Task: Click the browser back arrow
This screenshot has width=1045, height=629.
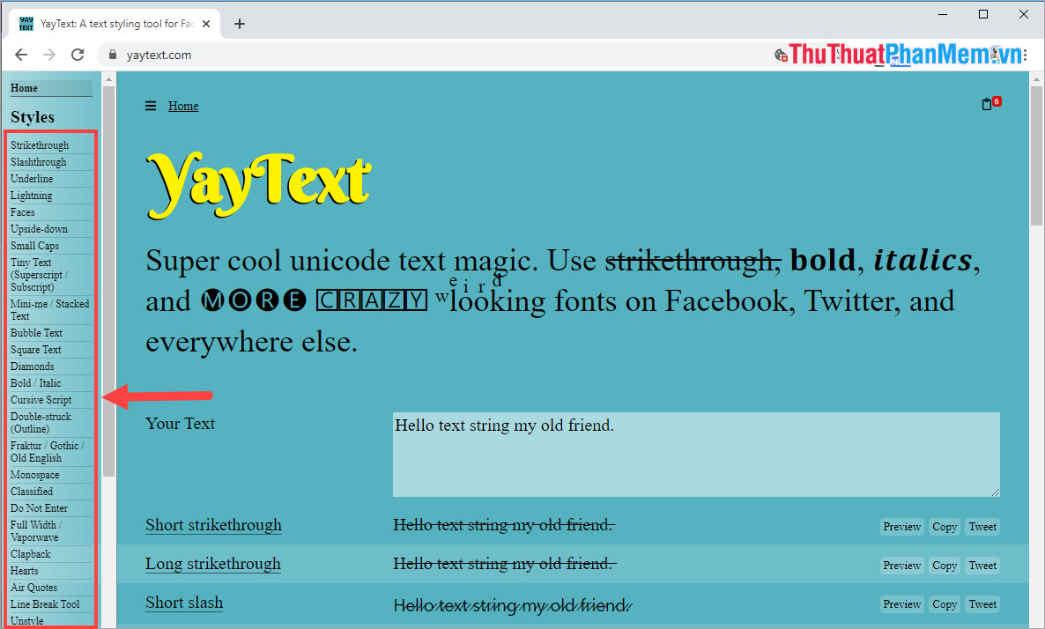Action: [x=21, y=55]
